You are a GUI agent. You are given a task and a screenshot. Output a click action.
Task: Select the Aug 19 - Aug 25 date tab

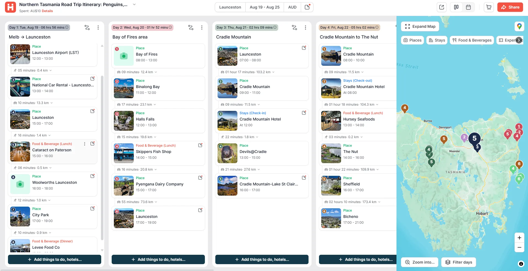[264, 7]
